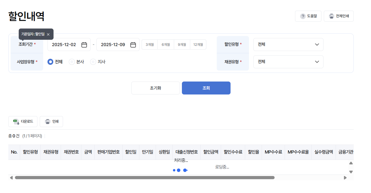Click the horizontal scrollbar left arrow
371x193 pixels.
coord(11,177)
